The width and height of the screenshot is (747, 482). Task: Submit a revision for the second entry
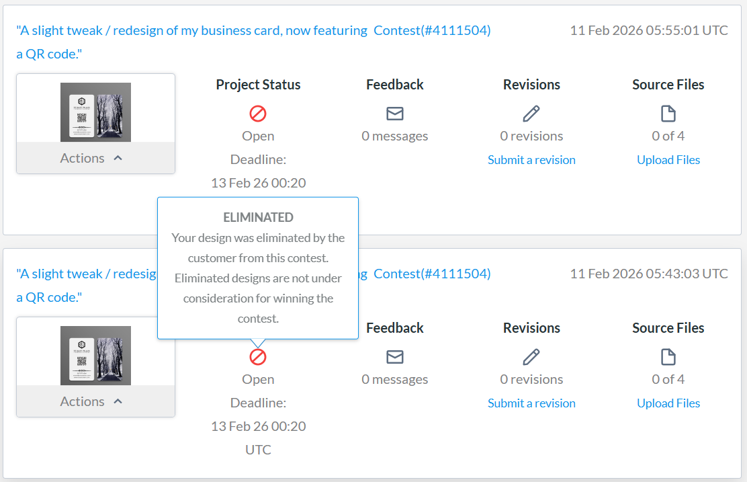pos(531,403)
